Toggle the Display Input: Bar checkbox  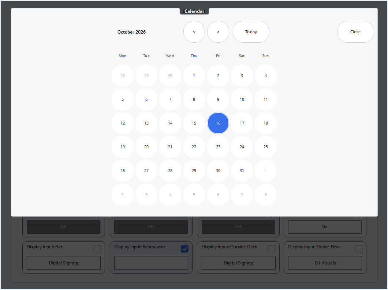[x=97, y=249]
